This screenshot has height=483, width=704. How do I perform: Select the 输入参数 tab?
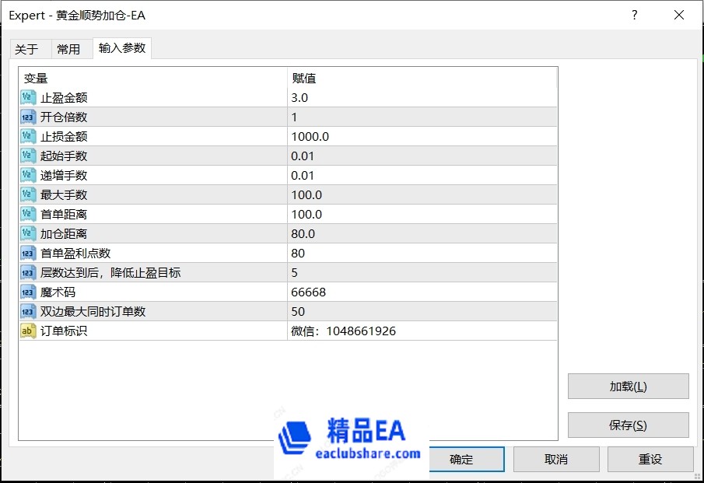pos(119,47)
